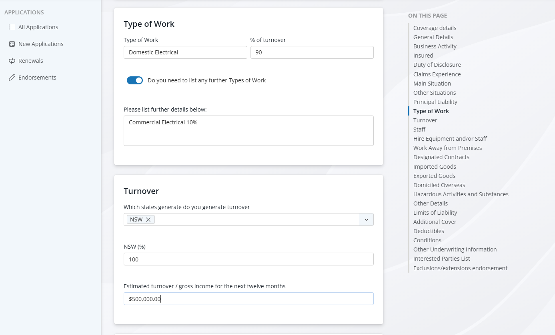The height and width of the screenshot is (335, 555).
Task: Click the Renewals refresh arrows icon
Action: tap(12, 61)
